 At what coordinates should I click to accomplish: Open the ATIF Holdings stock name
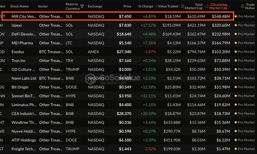[24, 140]
